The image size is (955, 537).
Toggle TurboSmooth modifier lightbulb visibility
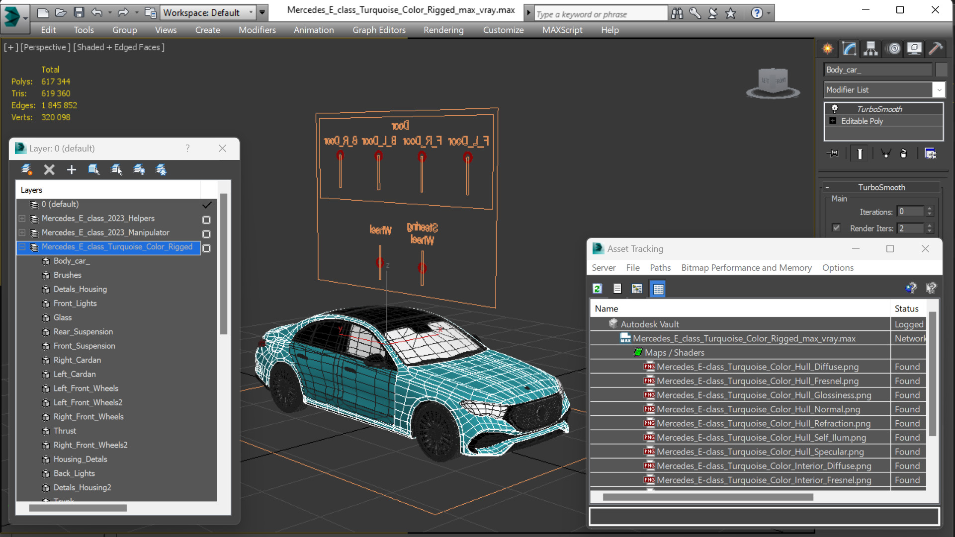834,109
